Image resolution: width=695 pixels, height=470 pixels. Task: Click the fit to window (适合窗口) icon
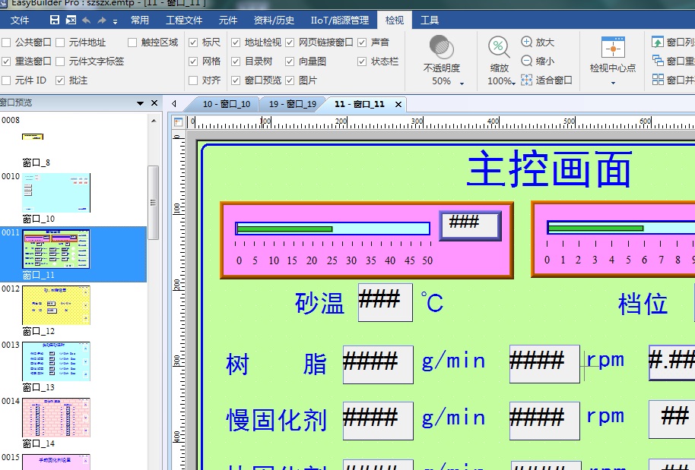[527, 80]
